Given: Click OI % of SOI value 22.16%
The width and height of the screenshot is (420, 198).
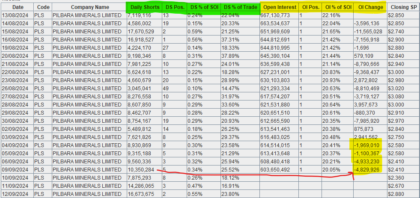Looking at the screenshot, I should tap(331, 15).
